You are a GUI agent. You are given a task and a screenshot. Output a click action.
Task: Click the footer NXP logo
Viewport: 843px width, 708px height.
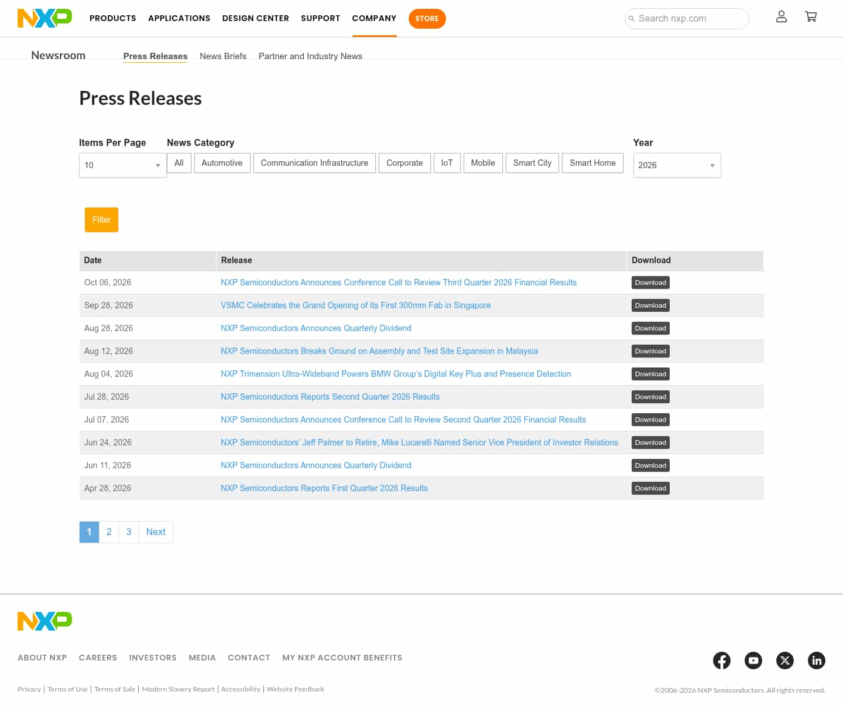[44, 621]
